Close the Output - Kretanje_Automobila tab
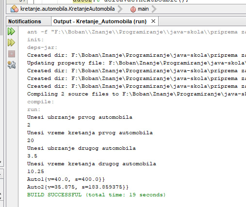This screenshot has width=246, height=207. pyautogui.click(x=153, y=21)
